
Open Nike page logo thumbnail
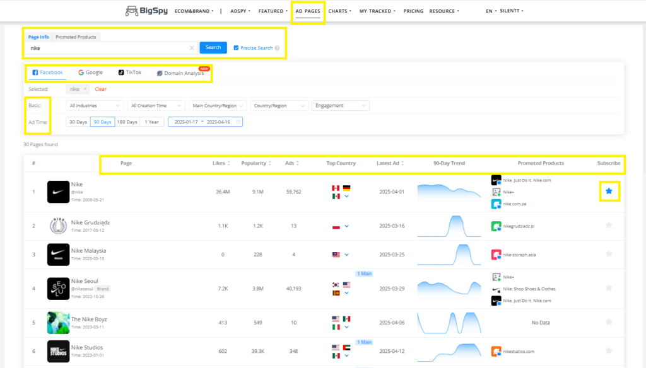[58, 192]
